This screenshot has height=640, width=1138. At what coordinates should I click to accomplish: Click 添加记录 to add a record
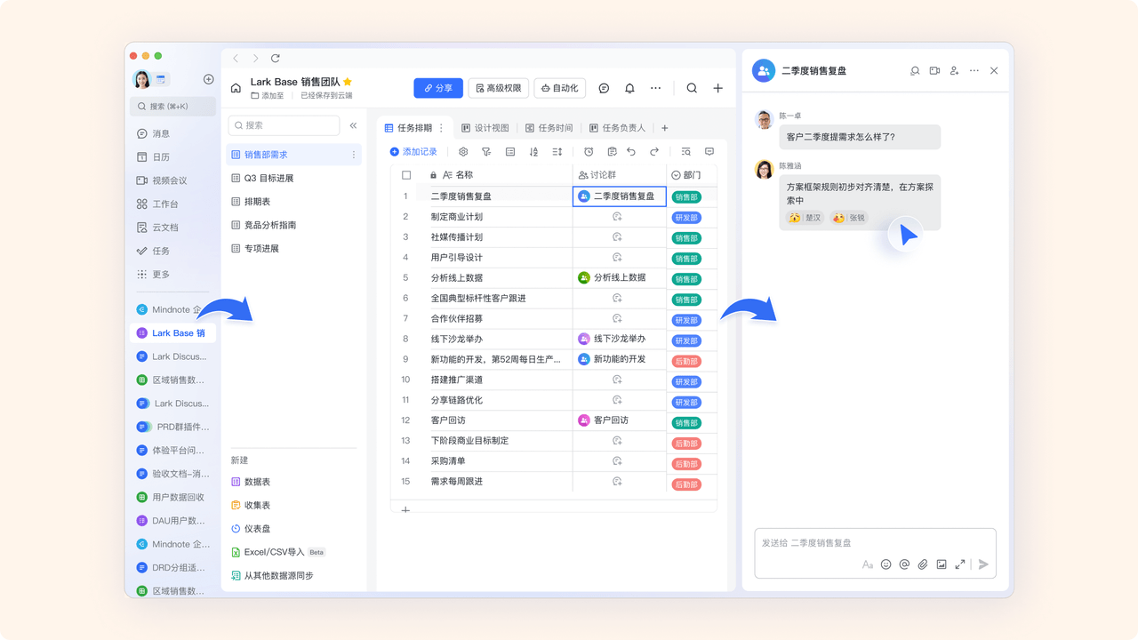click(x=413, y=152)
